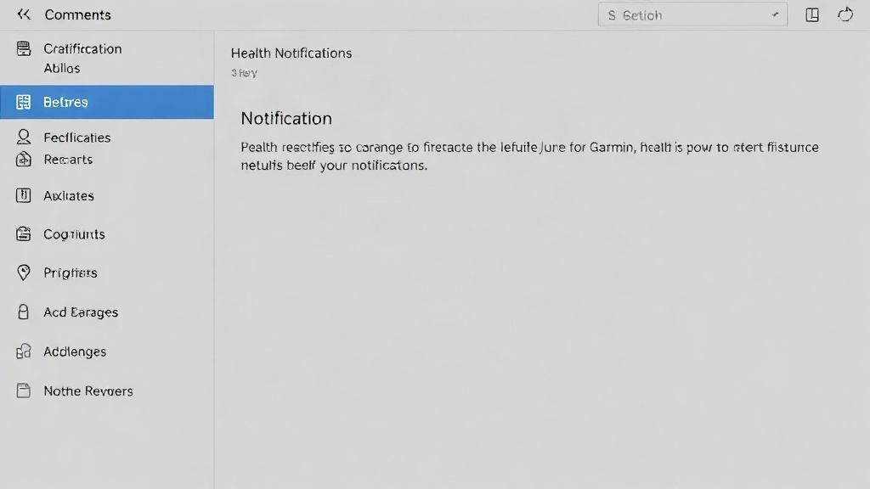
Task: Click the '3 fey' subtitle text
Action: pos(244,73)
